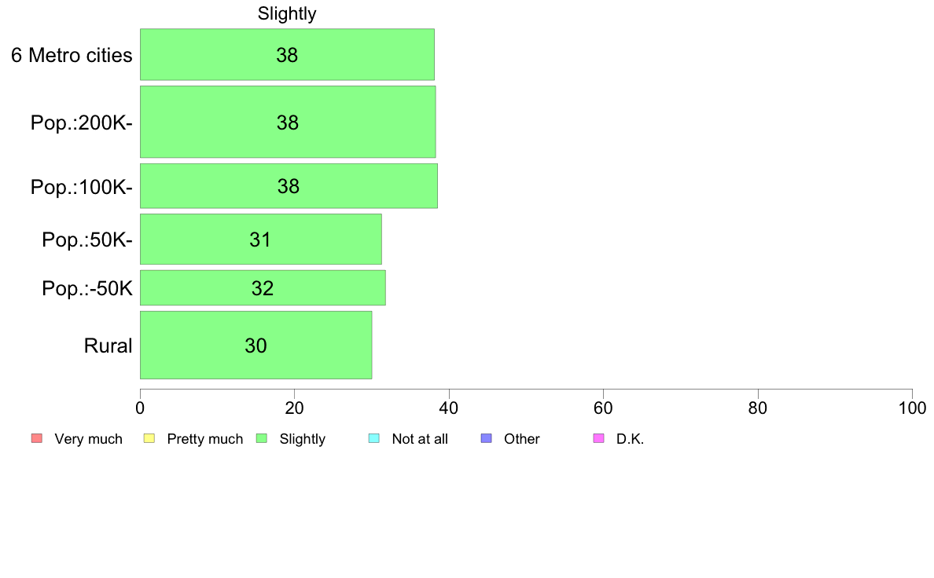Select the Pop.:-50K bar showing 32
The height and width of the screenshot is (578, 934).
pyautogui.click(x=263, y=288)
